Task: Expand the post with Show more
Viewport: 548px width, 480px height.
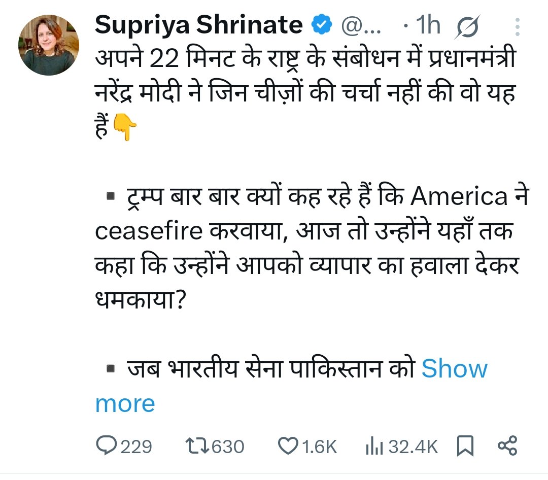Action: tap(454, 369)
